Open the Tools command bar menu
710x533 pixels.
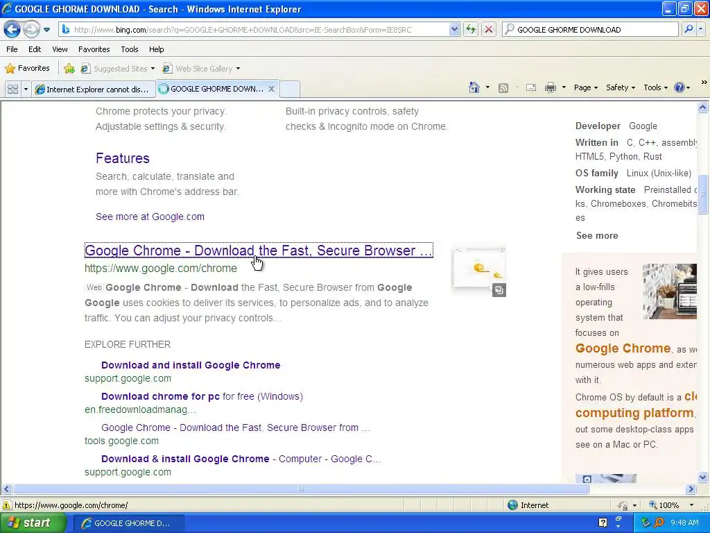pyautogui.click(x=655, y=87)
